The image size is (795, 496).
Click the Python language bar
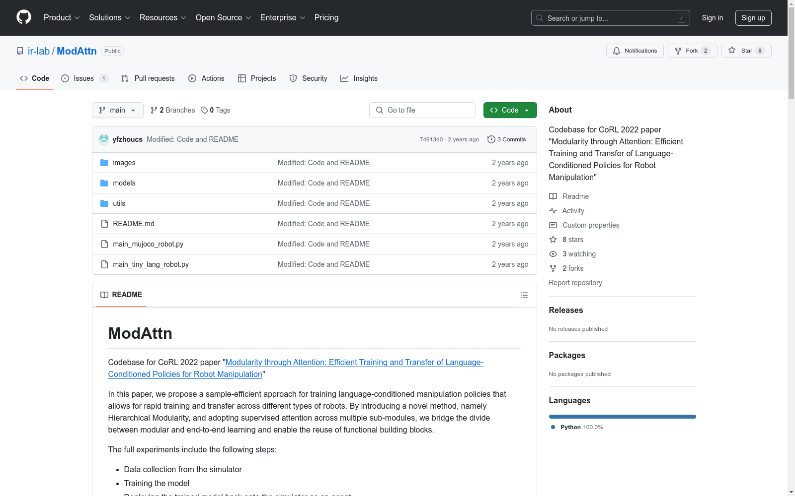tap(623, 417)
